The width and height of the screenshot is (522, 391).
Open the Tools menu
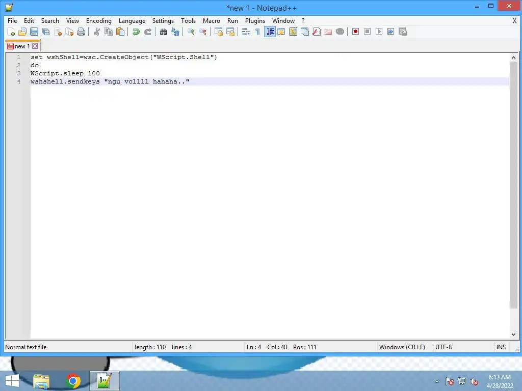(x=189, y=20)
